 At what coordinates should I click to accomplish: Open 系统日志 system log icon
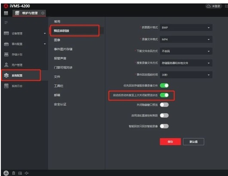point(6,86)
